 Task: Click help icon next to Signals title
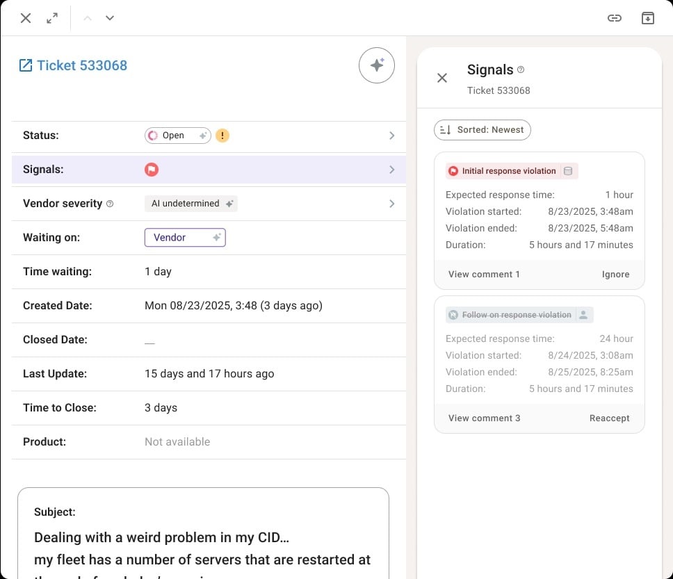(521, 70)
